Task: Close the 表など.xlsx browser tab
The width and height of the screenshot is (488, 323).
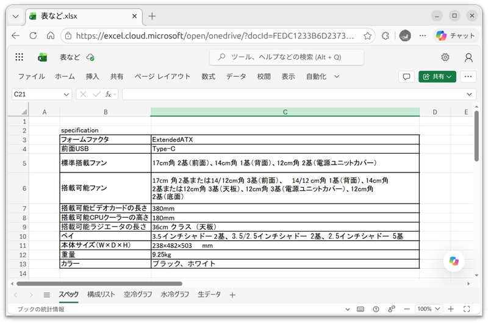Action: pos(134,16)
